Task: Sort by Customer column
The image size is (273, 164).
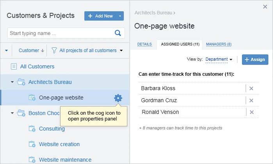Action: 31,51
